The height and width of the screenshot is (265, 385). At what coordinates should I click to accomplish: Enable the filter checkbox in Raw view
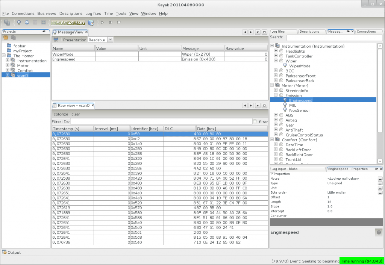[x=255, y=121]
